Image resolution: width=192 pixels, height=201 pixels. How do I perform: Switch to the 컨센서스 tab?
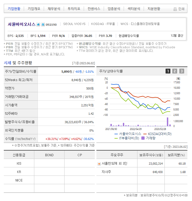pyautogui.click(x=94, y=9)
